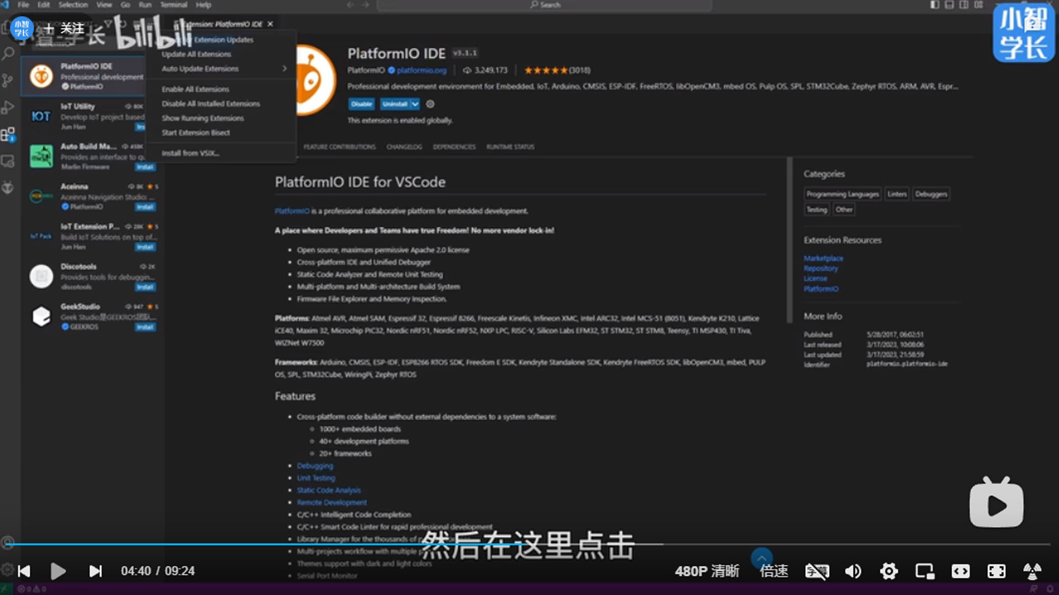Screen dimensions: 1059x595
Task: Open the Terminal menu
Action: pos(173,5)
